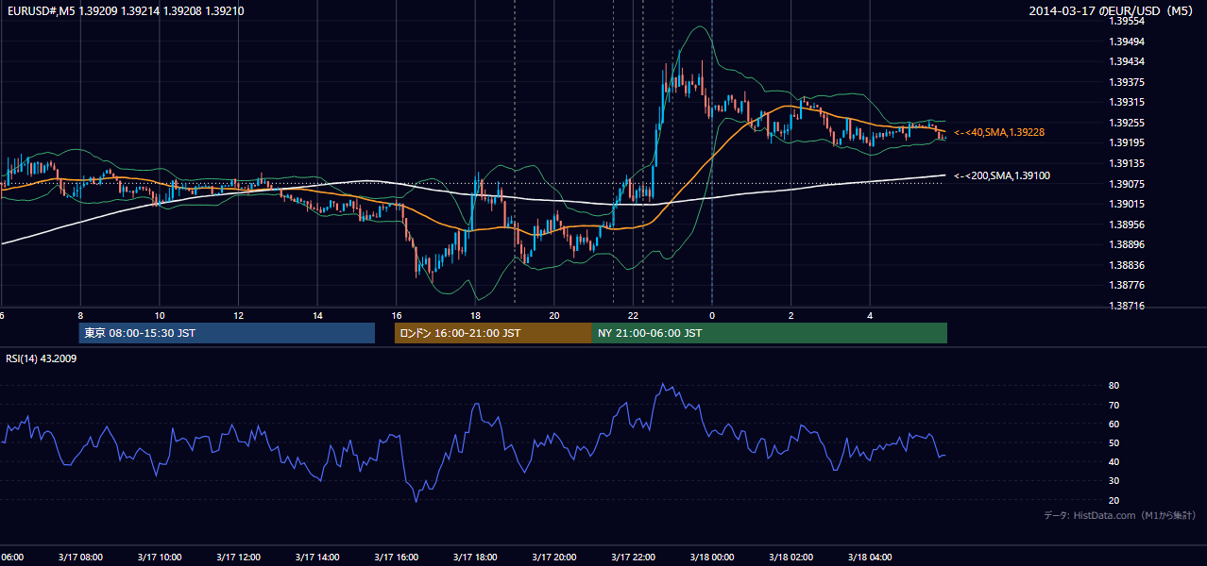Click price axis value 1.39554

1127,21
